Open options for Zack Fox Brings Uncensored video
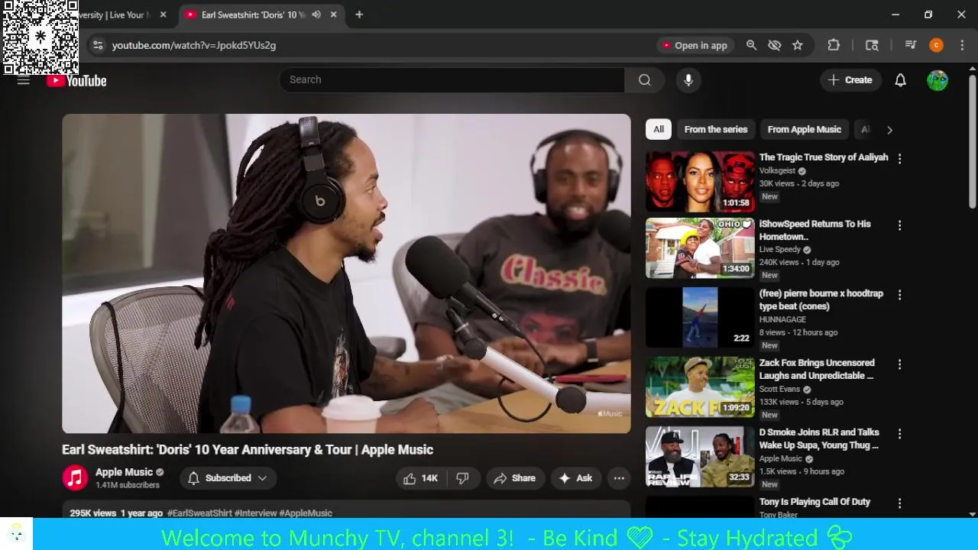Screen dimensions: 978x550 pos(899,364)
